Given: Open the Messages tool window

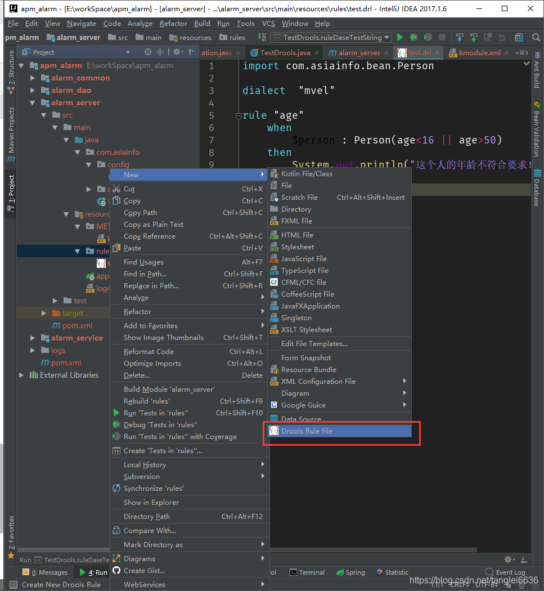Looking at the screenshot, I should 45,572.
